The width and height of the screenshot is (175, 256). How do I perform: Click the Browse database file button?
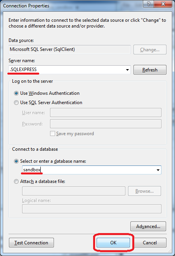[144, 191]
